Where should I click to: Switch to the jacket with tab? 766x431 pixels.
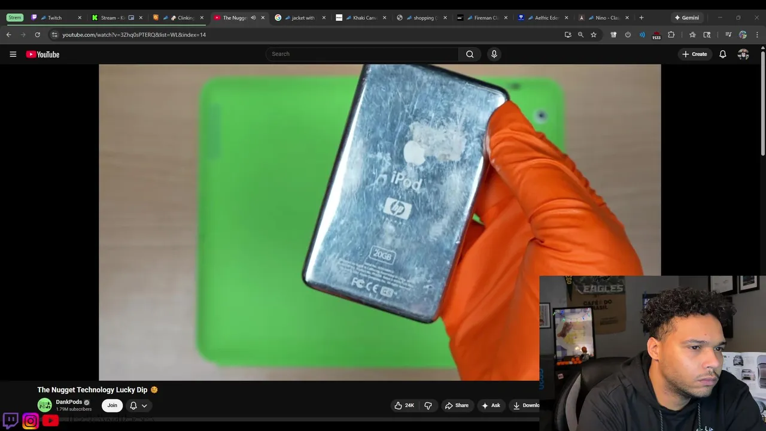tap(299, 18)
